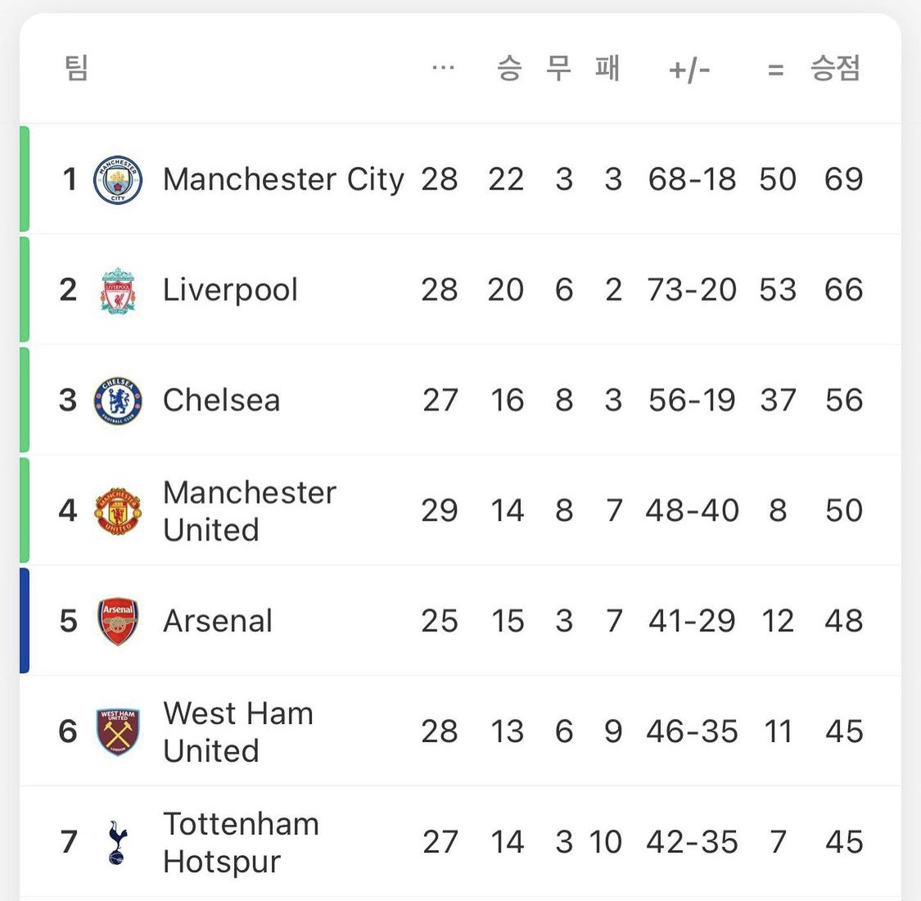Tap the 팀 team column header
This screenshot has width=921, height=901.
pyautogui.click(x=76, y=68)
